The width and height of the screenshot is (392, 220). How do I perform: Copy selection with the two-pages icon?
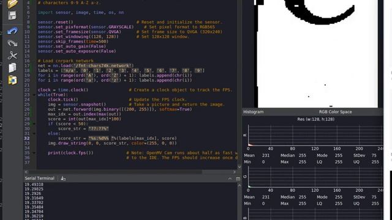pyautogui.click(x=12, y=68)
